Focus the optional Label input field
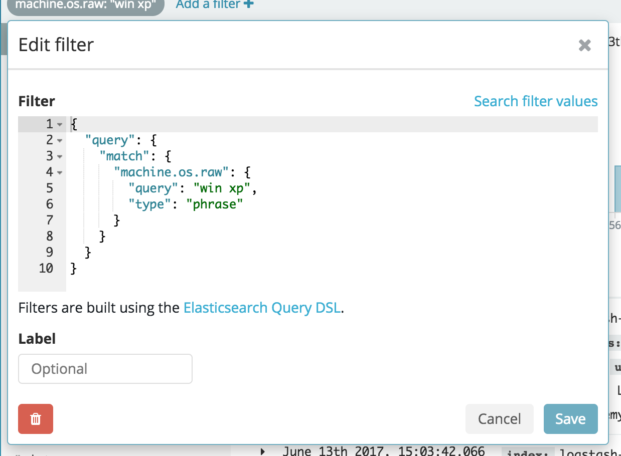 click(x=105, y=368)
